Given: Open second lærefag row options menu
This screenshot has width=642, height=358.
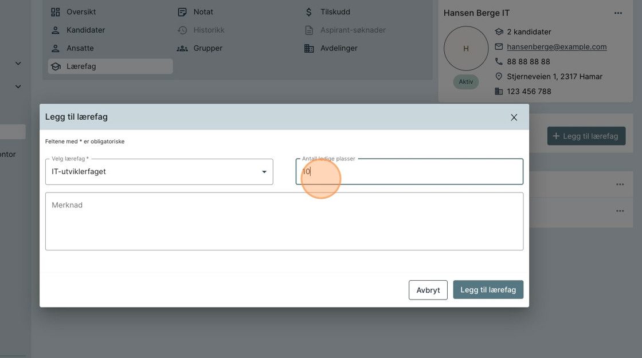Looking at the screenshot, I should click(x=620, y=211).
